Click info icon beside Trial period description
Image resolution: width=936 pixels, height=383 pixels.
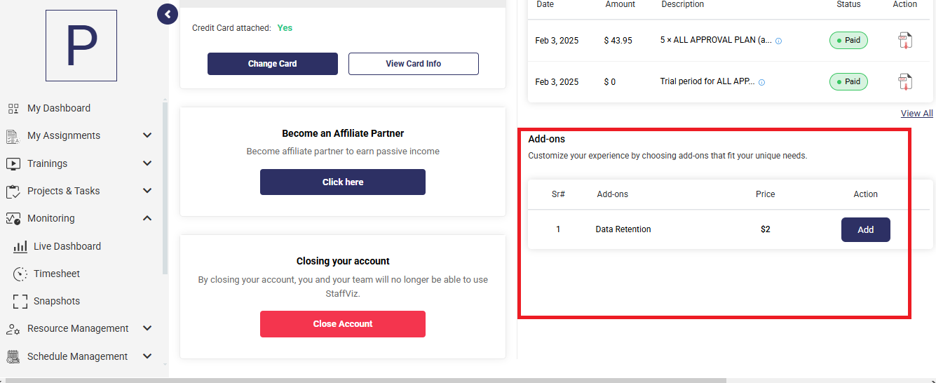point(761,82)
